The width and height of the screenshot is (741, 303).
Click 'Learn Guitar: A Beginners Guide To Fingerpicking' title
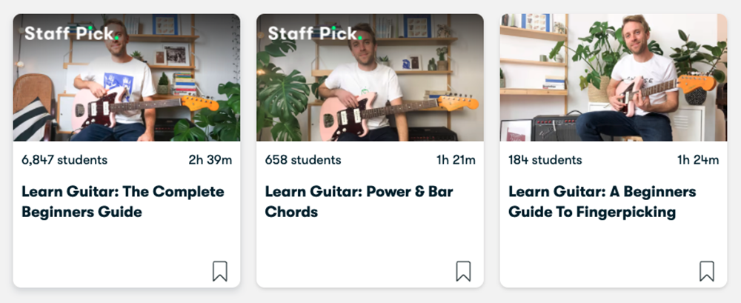[x=602, y=202]
